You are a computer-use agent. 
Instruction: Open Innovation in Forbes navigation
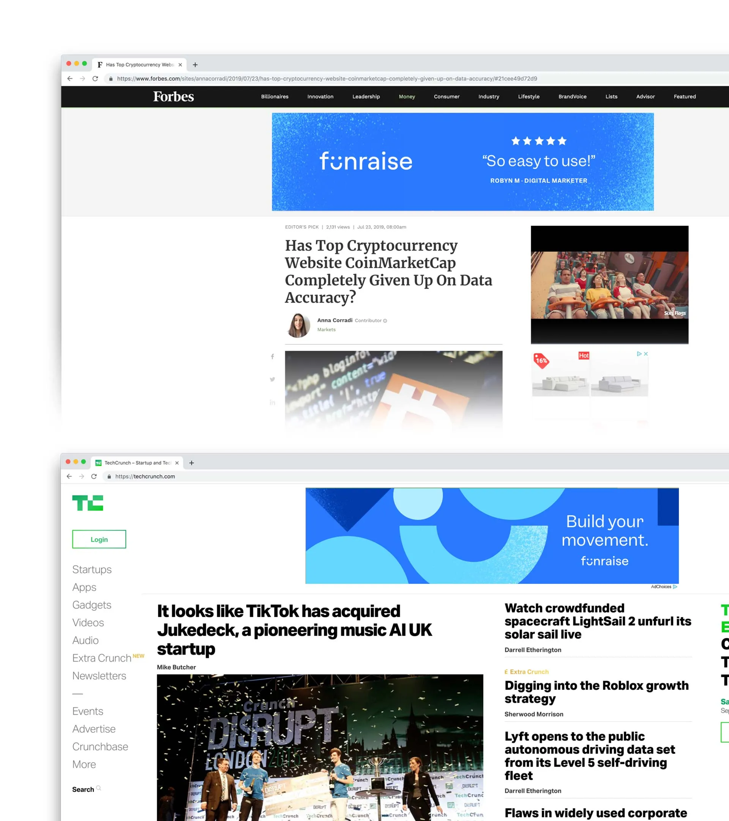pyautogui.click(x=320, y=97)
